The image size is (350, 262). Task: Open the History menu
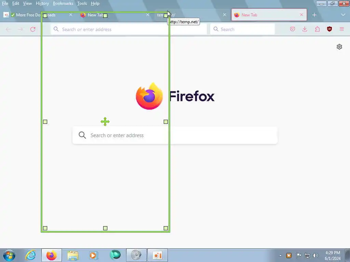[42, 3]
